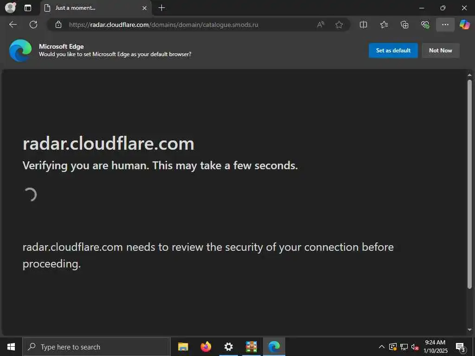The height and width of the screenshot is (356, 475).
Task: Click Set as default button
Action: click(x=393, y=50)
